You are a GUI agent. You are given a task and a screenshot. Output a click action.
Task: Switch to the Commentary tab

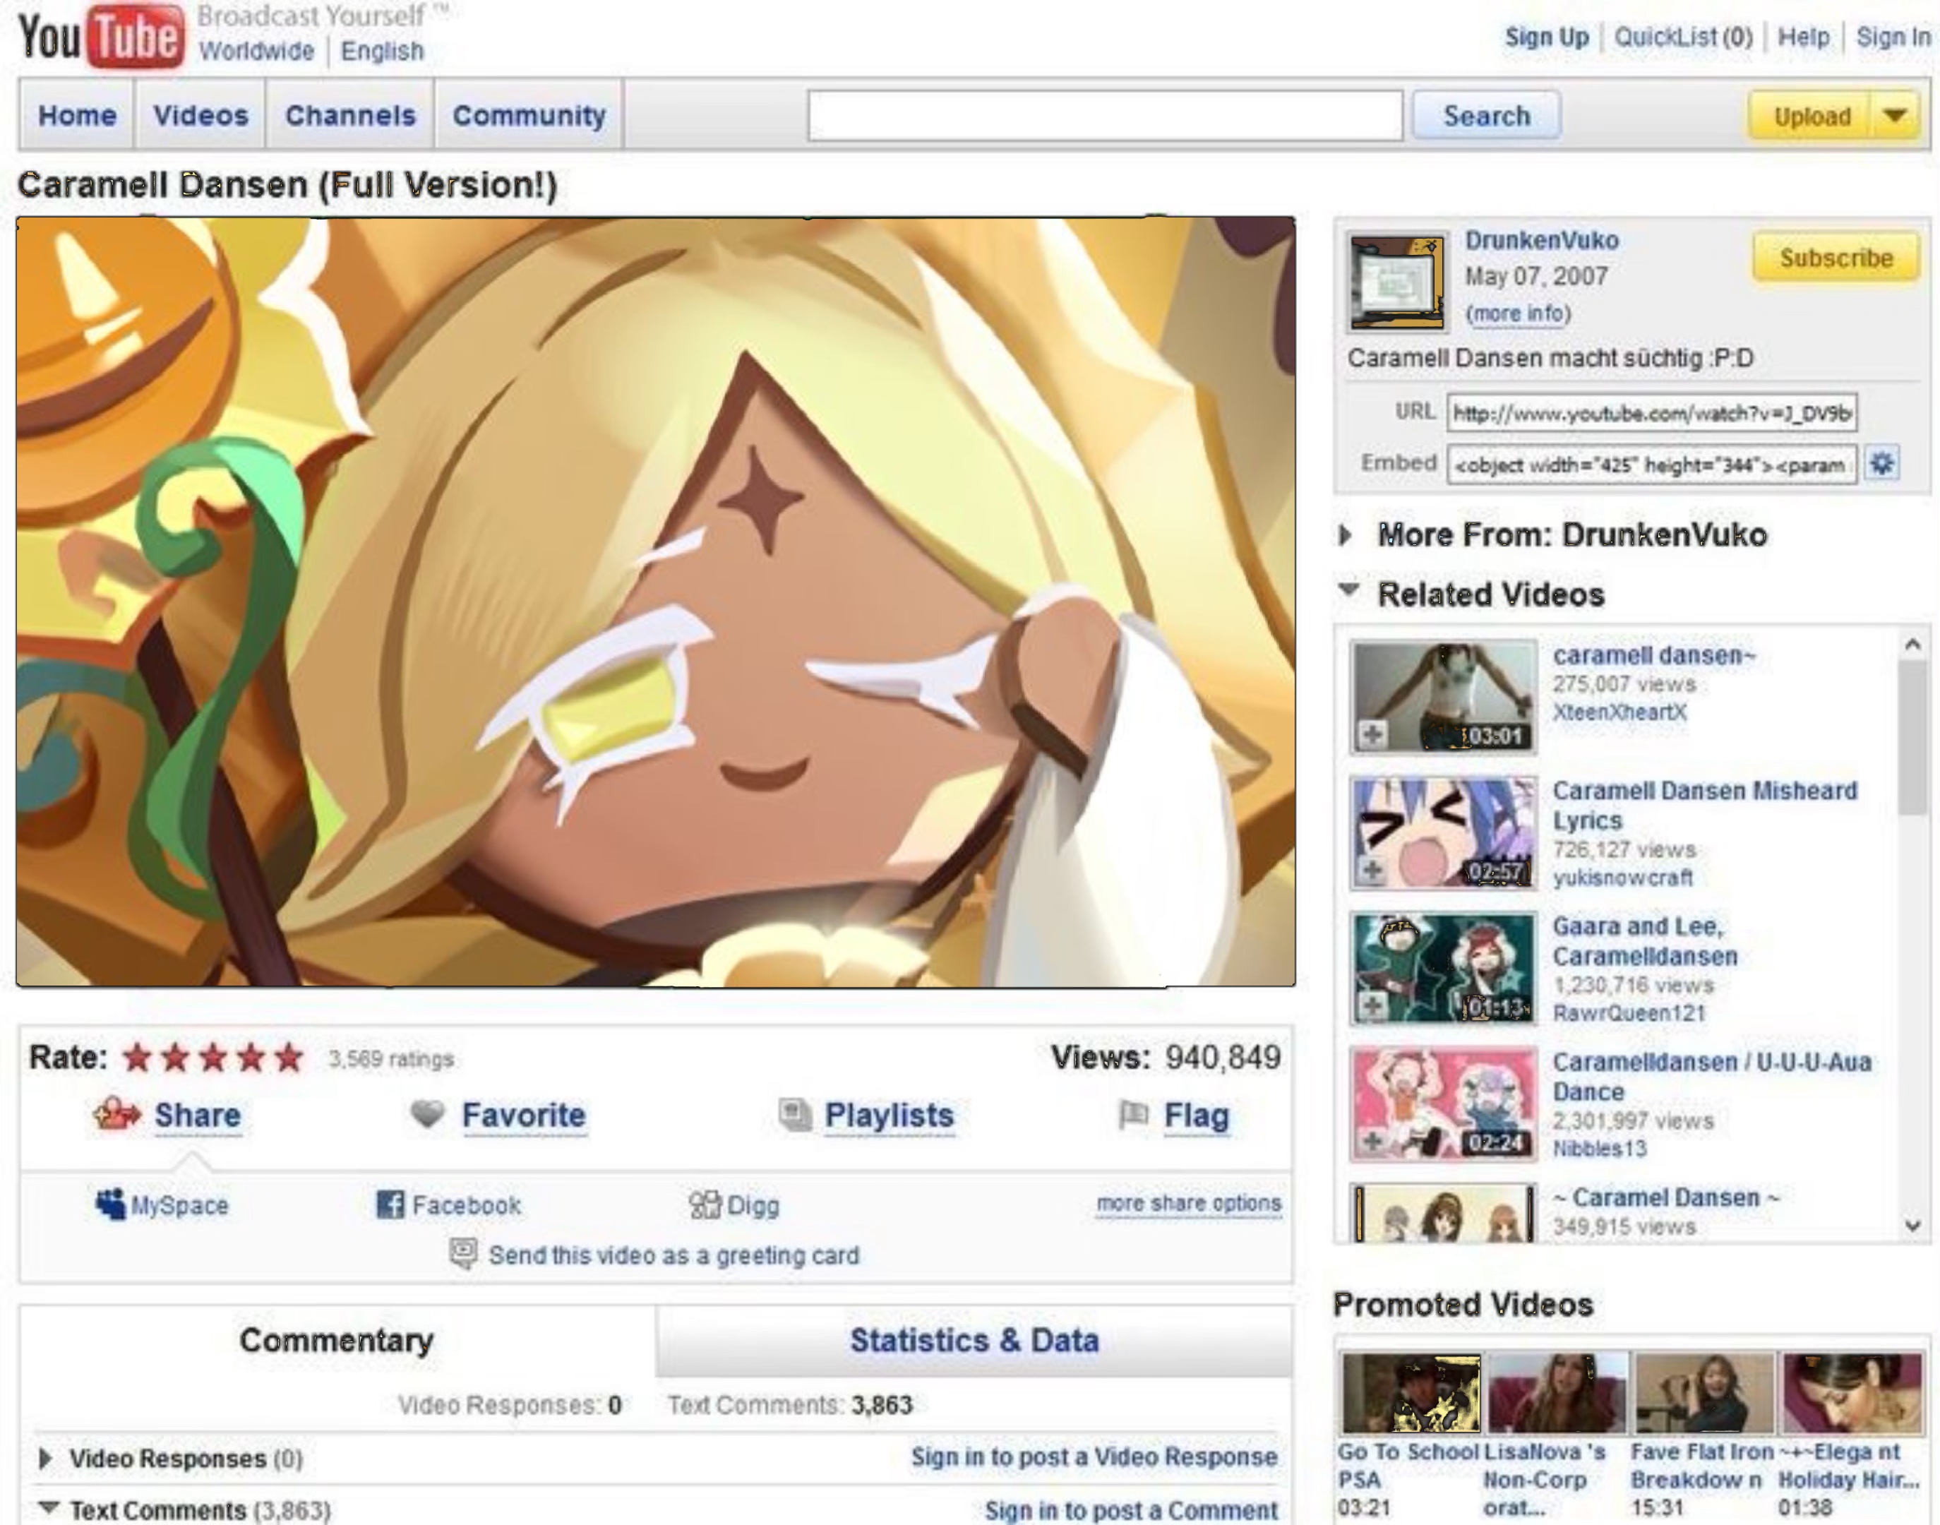(x=337, y=1340)
